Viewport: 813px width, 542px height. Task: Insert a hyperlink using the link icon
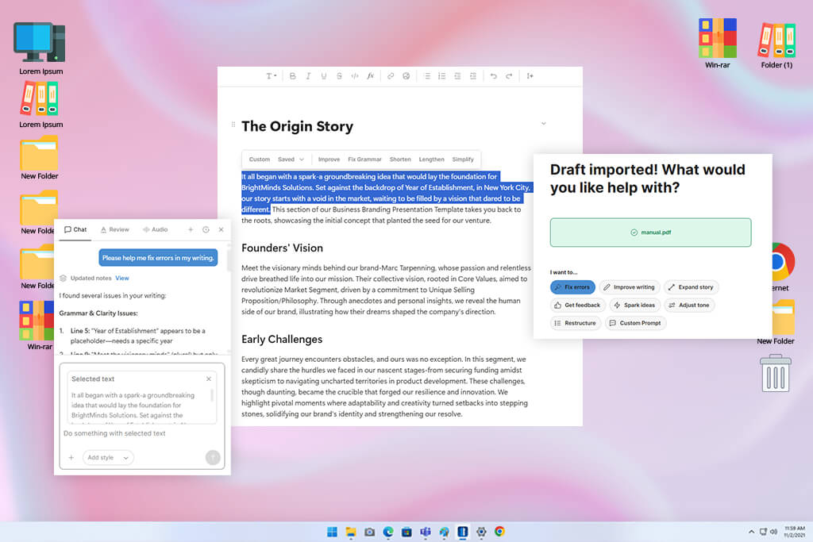[x=391, y=76]
